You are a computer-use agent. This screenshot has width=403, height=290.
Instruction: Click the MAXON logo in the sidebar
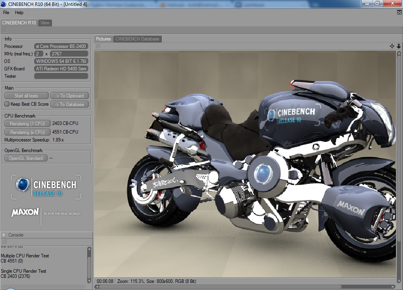25,212
